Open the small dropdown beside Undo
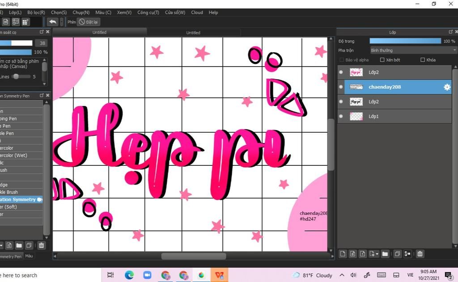The height and width of the screenshot is (282, 458). click(61, 22)
